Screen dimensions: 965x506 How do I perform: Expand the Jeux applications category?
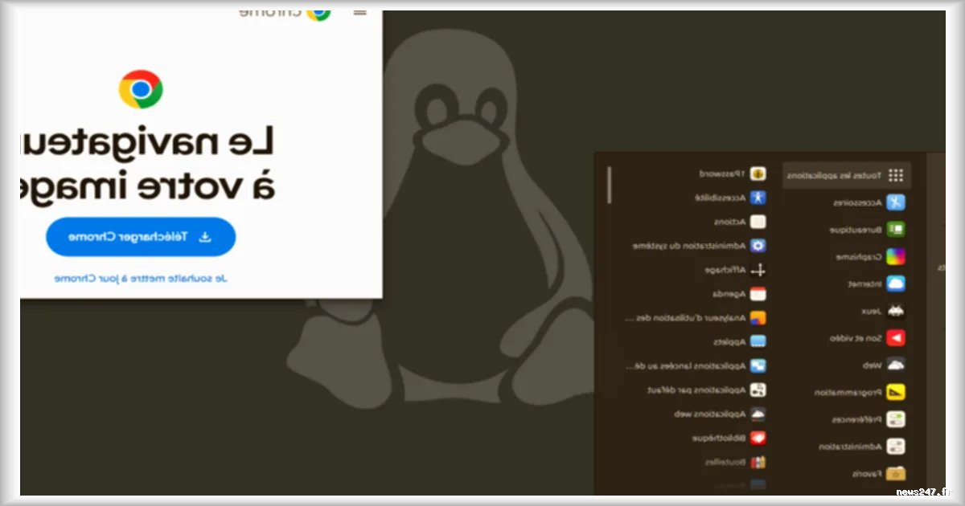(896, 311)
